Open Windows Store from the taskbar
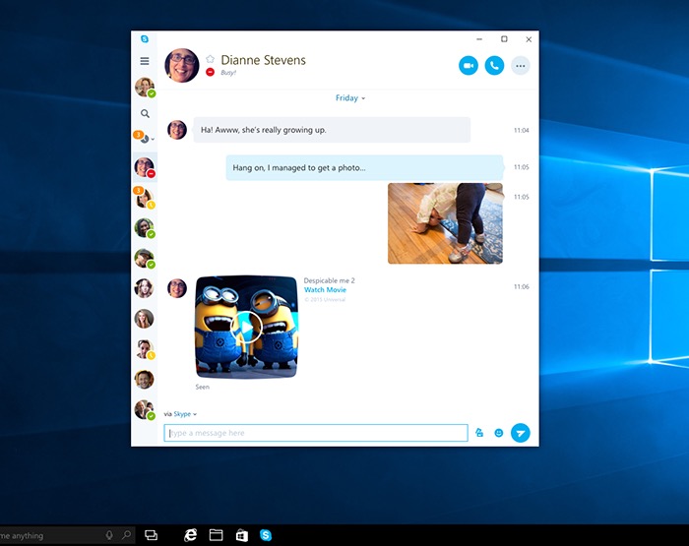Image resolution: width=689 pixels, height=546 pixels. pos(241,535)
